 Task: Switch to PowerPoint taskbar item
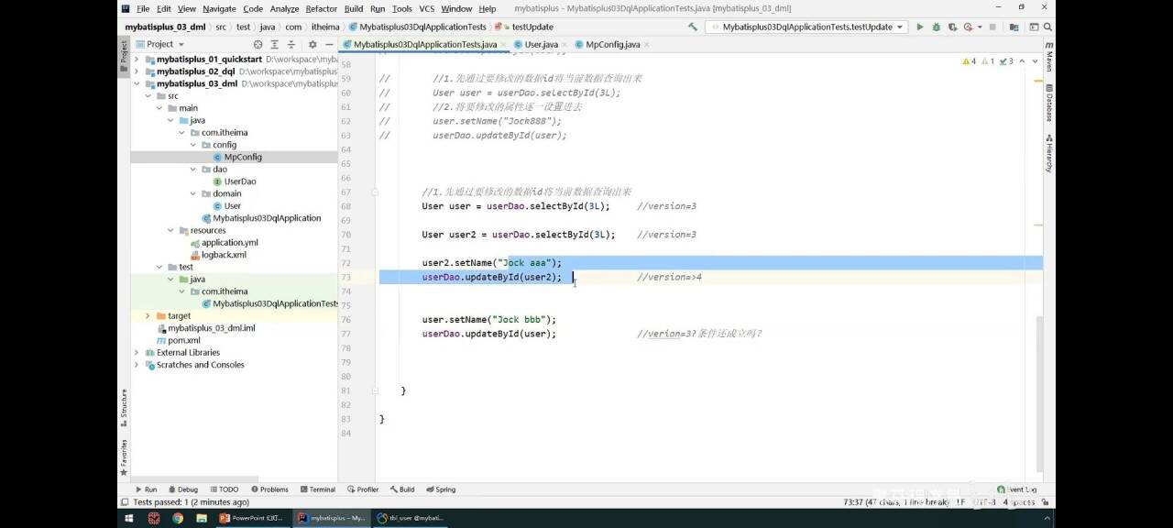coord(252,518)
